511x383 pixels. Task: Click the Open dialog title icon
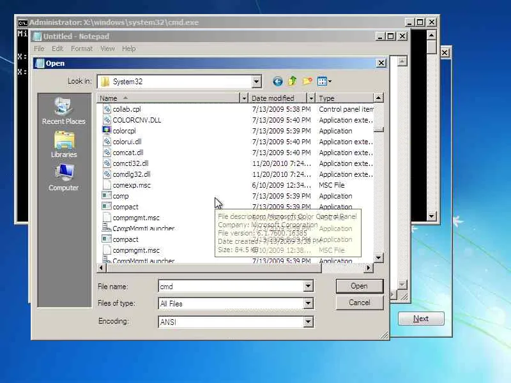[40, 63]
